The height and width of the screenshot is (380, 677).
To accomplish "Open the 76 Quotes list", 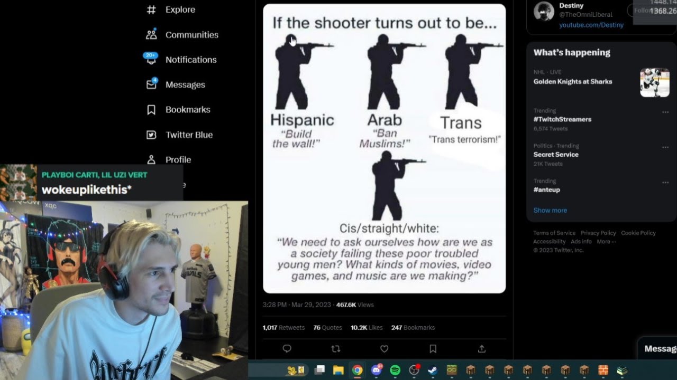I will 327,328.
